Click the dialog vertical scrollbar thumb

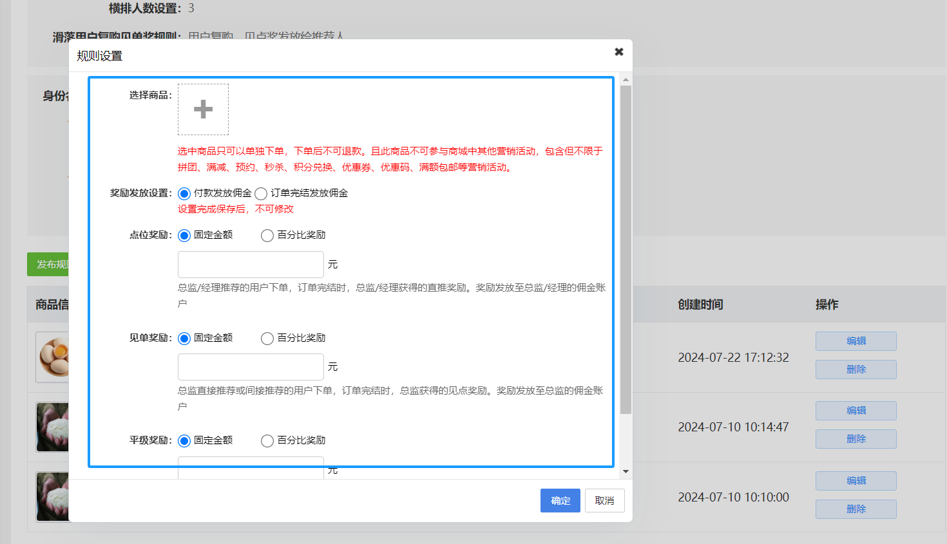tap(626, 250)
